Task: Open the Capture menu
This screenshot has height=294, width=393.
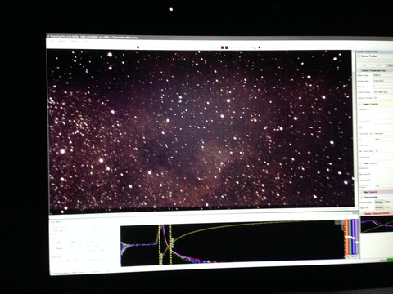Action: (88, 42)
